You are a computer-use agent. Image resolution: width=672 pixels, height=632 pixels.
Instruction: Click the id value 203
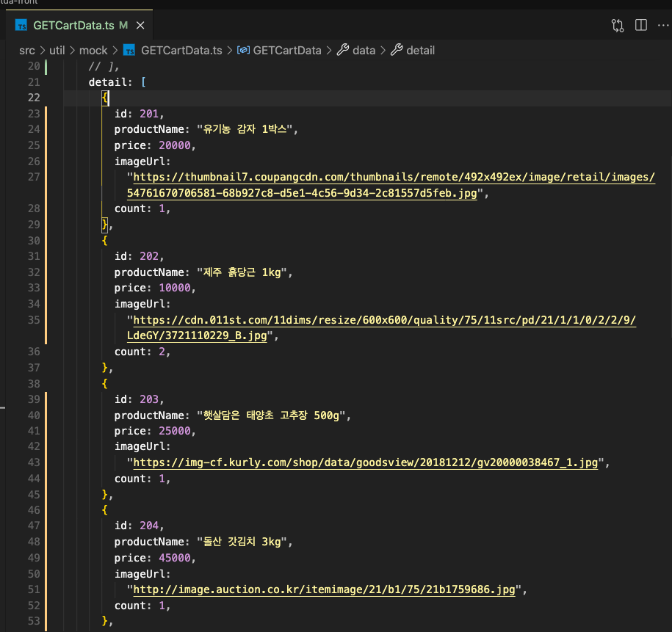[x=149, y=400]
